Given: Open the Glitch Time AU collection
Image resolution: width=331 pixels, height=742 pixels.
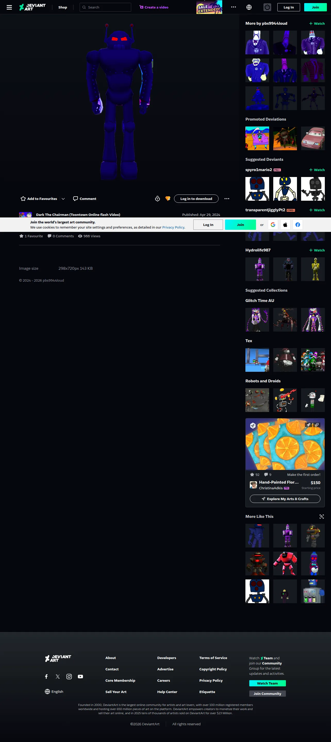Looking at the screenshot, I should (260, 300).
